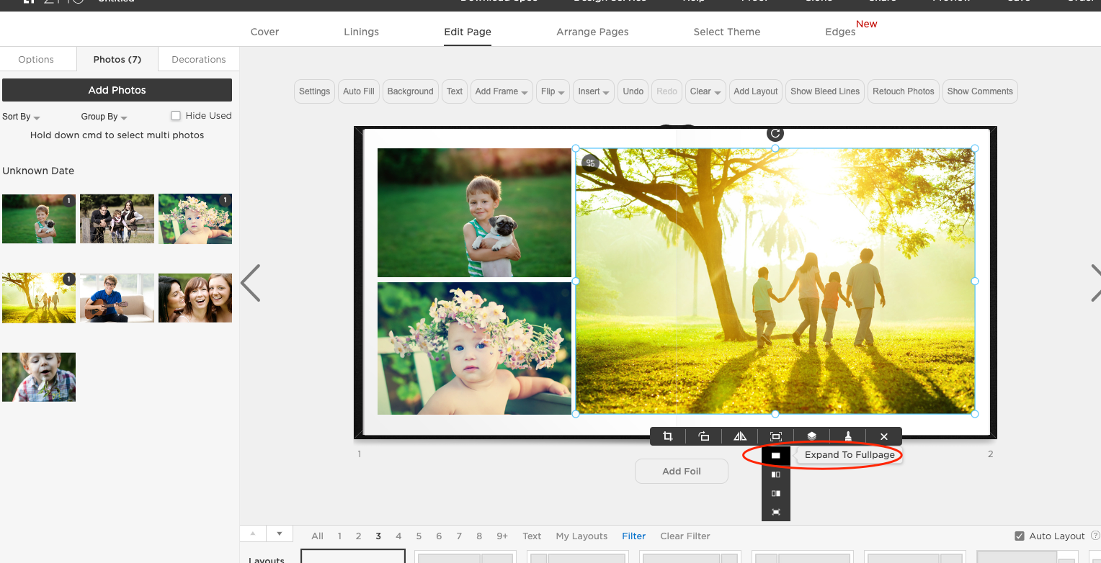1101x563 pixels.
Task: Toggle Show Bleed Lines
Action: [x=824, y=91]
